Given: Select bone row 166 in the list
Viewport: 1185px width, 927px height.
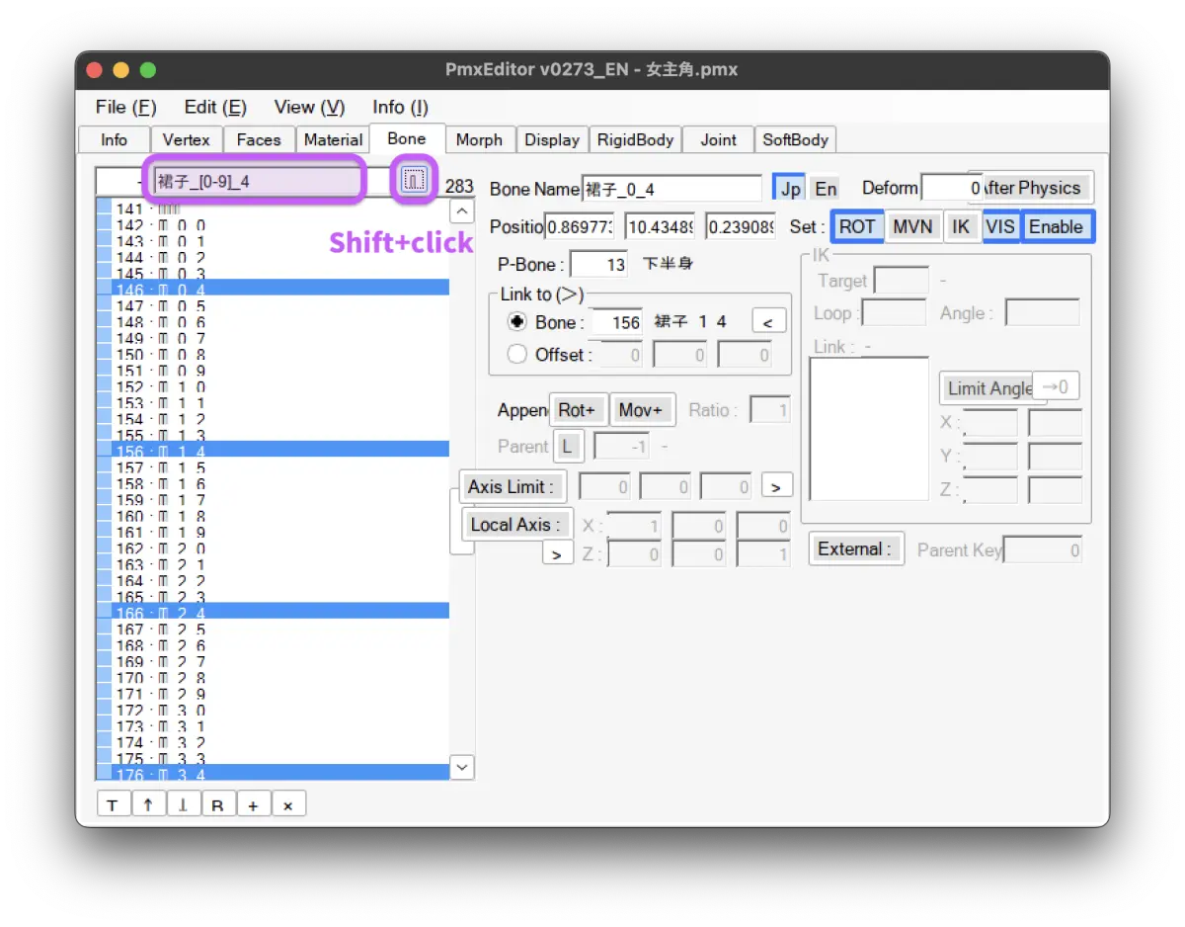Looking at the screenshot, I should [x=274, y=613].
